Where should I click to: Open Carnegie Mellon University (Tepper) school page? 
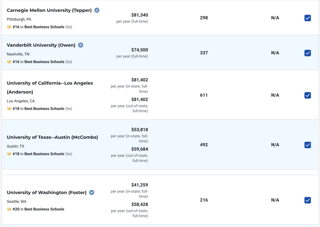tap(49, 10)
